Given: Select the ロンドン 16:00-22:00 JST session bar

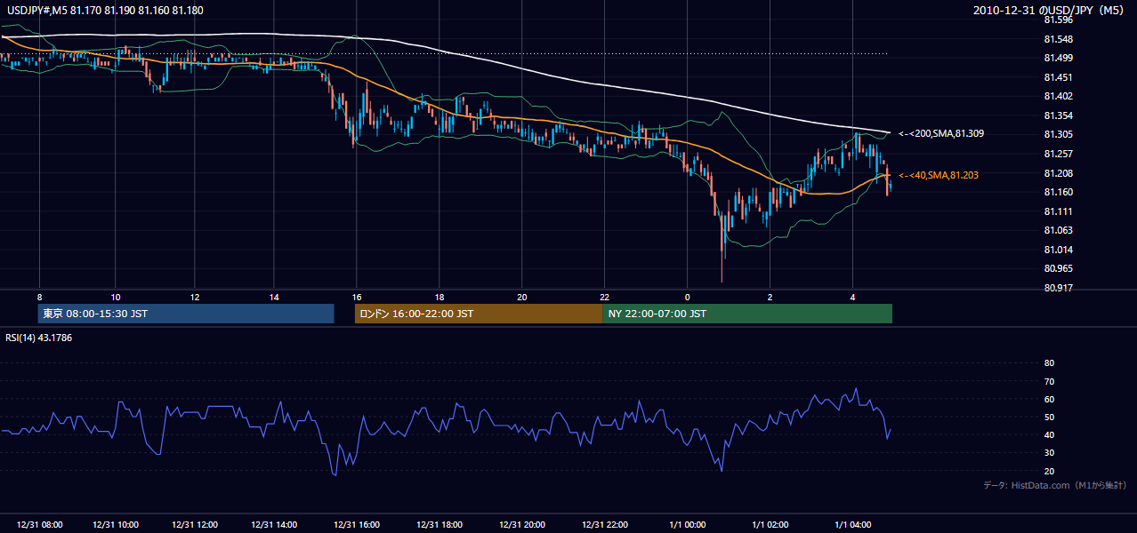Looking at the screenshot, I should (479, 314).
